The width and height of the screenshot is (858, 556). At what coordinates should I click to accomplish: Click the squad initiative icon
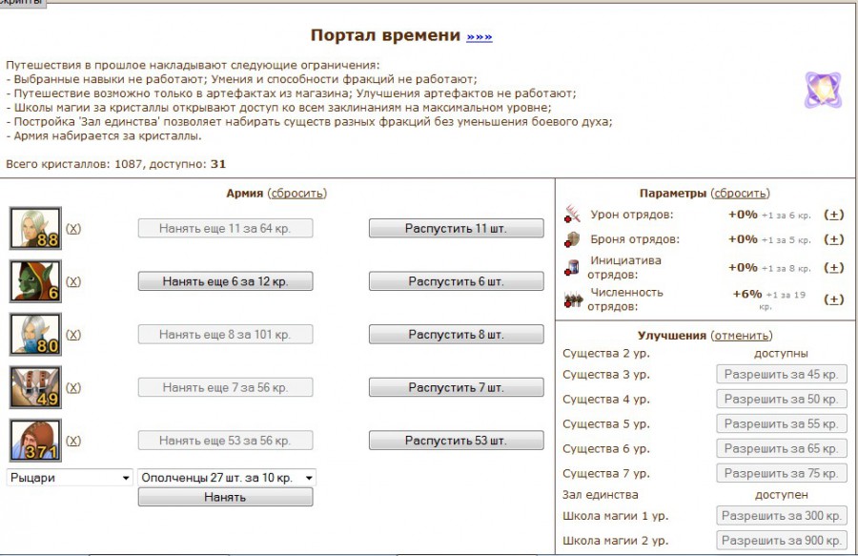(x=572, y=267)
